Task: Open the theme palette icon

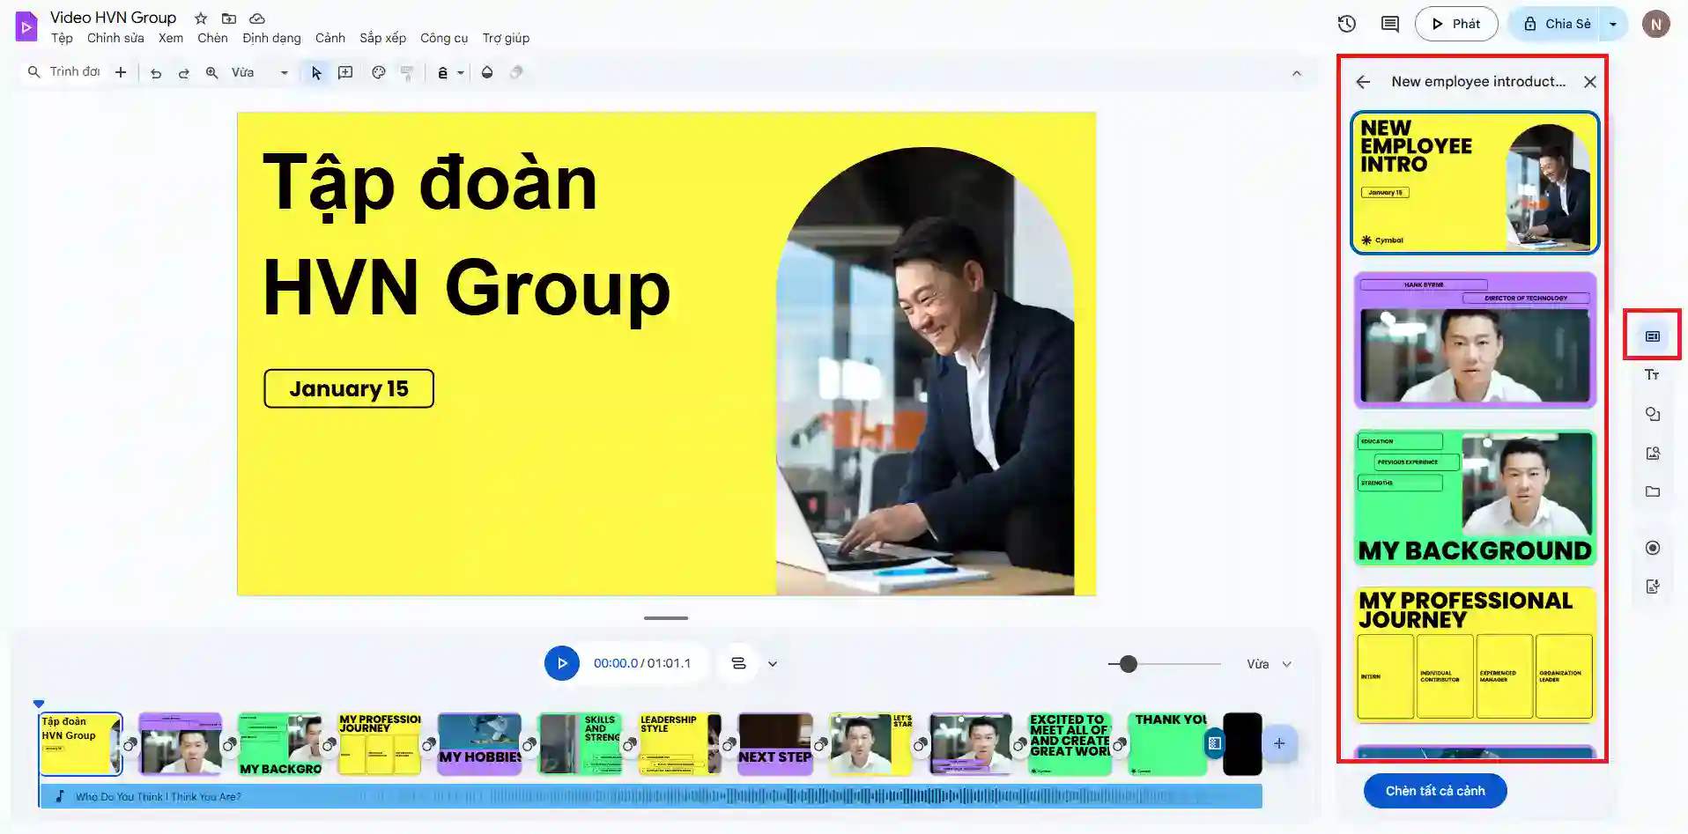Action: click(379, 73)
